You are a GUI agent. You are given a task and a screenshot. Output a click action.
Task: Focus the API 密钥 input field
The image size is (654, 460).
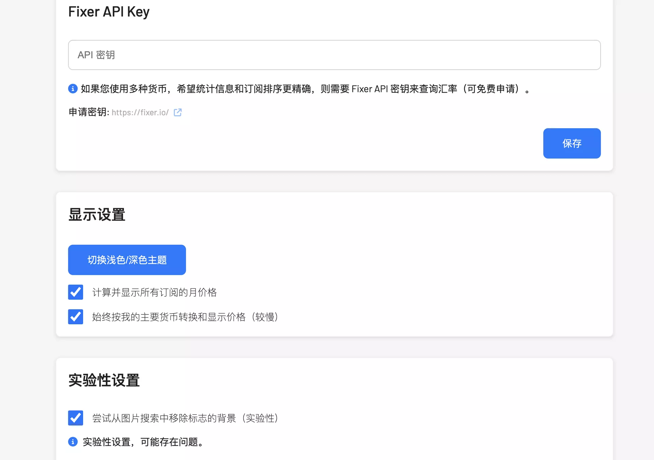point(334,55)
